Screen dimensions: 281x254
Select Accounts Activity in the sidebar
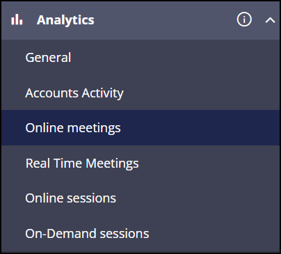(140, 93)
